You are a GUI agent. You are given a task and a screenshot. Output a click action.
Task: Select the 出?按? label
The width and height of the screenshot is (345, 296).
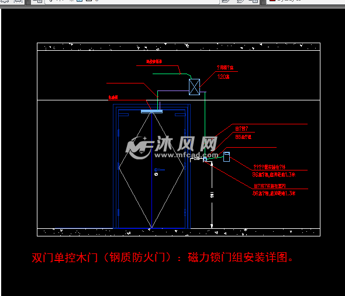coord(241,128)
